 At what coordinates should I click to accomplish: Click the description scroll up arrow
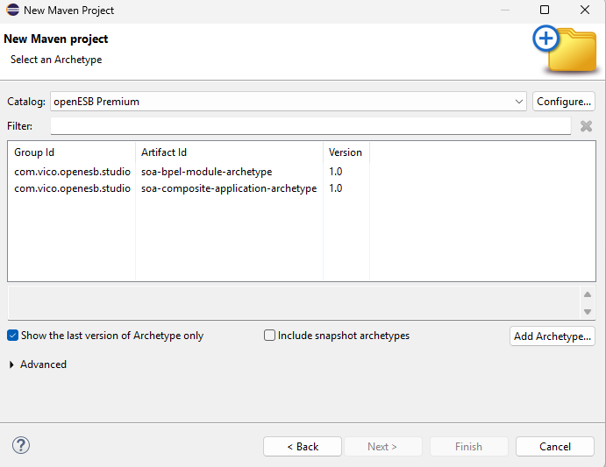[588, 294]
